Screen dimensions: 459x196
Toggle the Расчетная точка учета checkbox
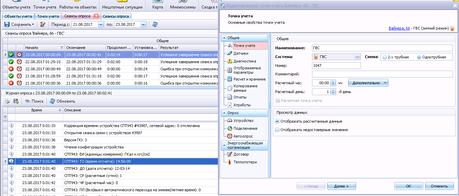[x=278, y=101]
